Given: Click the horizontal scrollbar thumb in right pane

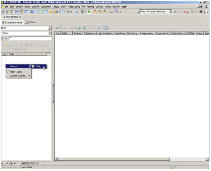Looking at the screenshot, I should coord(114,159).
